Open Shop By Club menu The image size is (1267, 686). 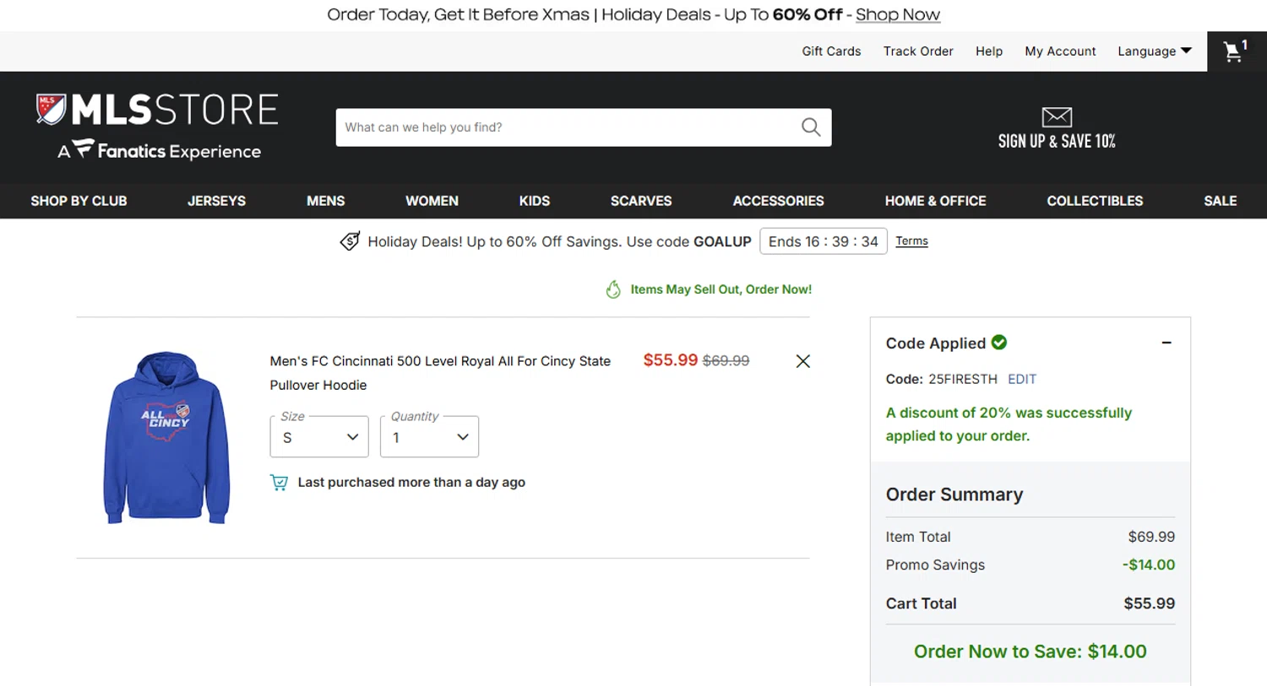coord(79,201)
